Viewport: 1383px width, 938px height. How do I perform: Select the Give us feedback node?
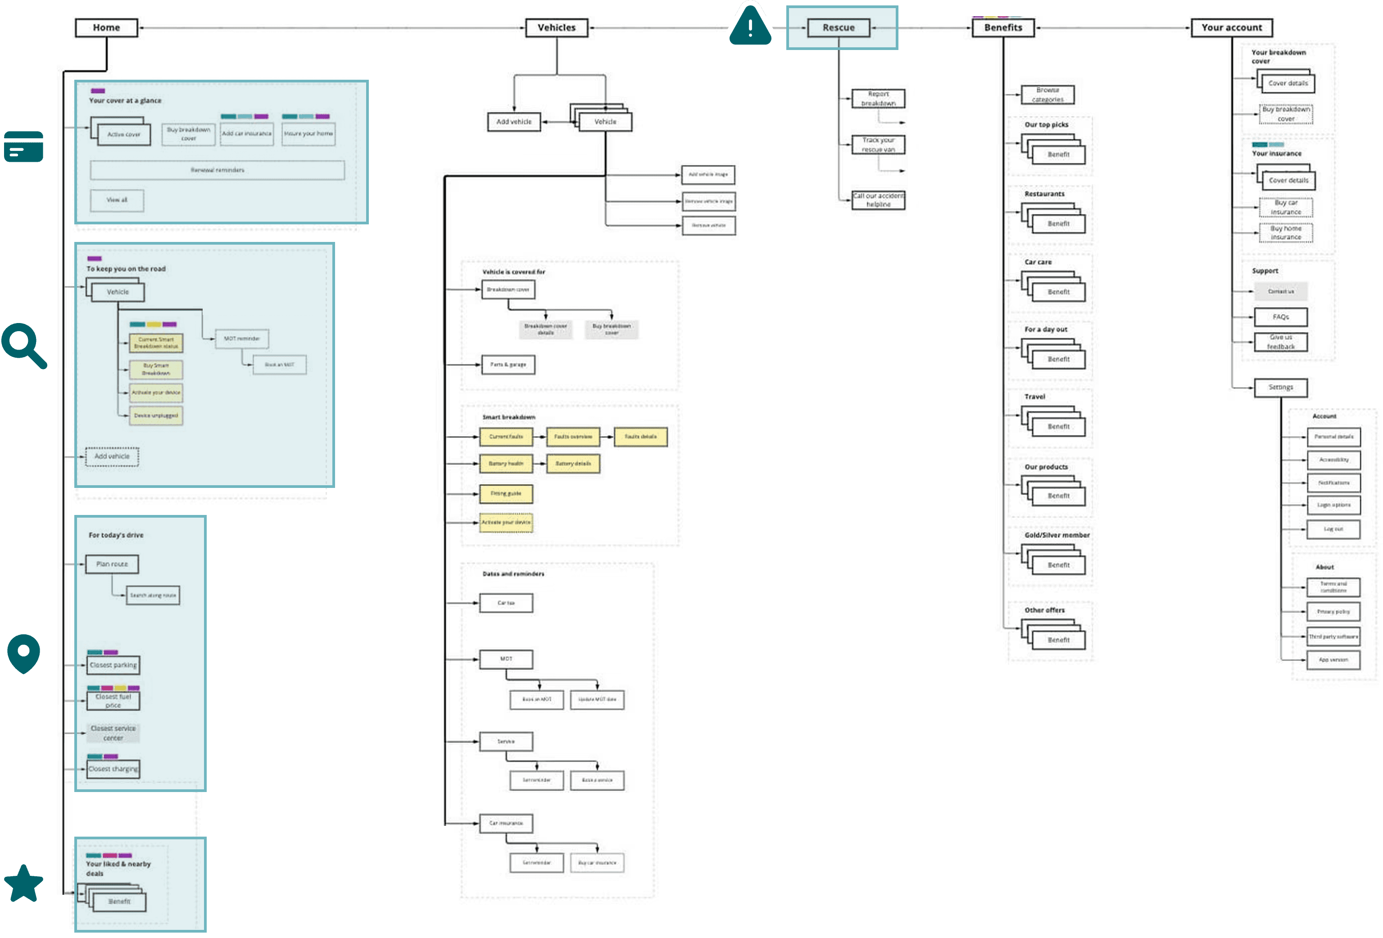1281,342
